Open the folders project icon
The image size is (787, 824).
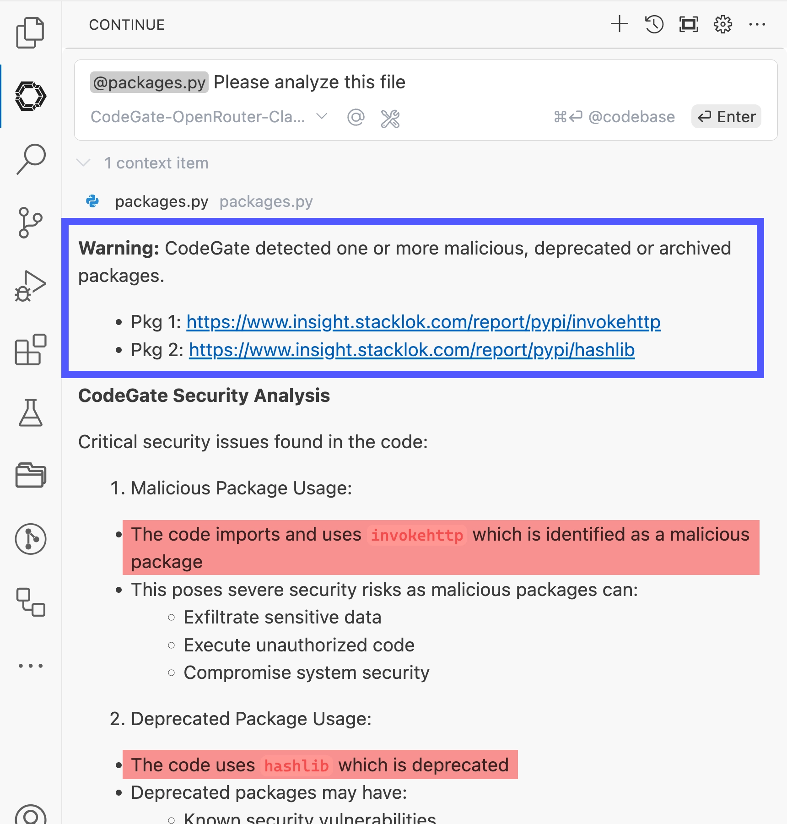coord(30,475)
